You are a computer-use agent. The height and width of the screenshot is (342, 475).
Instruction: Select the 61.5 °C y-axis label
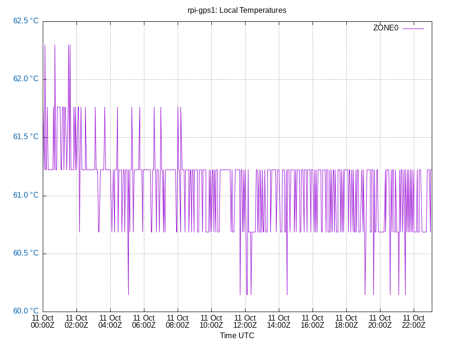coord(26,137)
